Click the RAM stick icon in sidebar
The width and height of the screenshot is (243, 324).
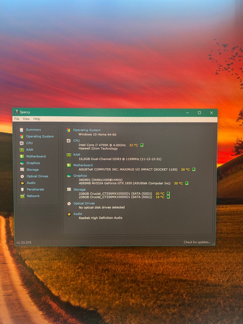coord(22,150)
